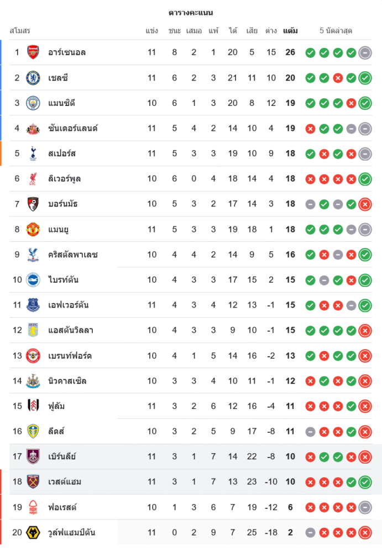Click the Tottenham Spurs crest icon
Viewport: 382px width, 552px height.
33,153
